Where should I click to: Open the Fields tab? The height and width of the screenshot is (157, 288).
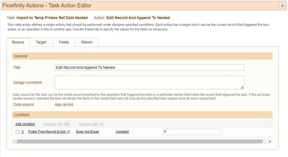64,42
